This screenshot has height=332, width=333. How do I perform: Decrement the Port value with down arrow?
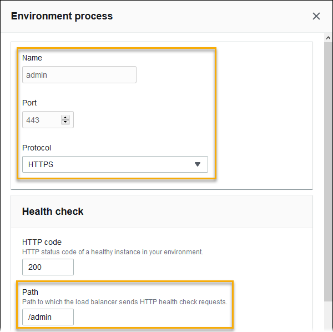coord(65,123)
